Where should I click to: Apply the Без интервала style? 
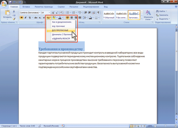click(121, 15)
